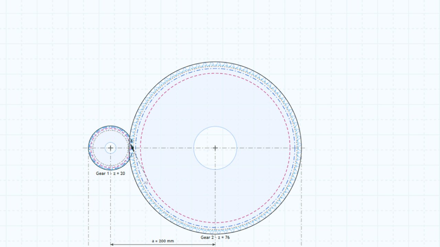Click the black meshing contact marker between the gears

(x=132, y=148)
